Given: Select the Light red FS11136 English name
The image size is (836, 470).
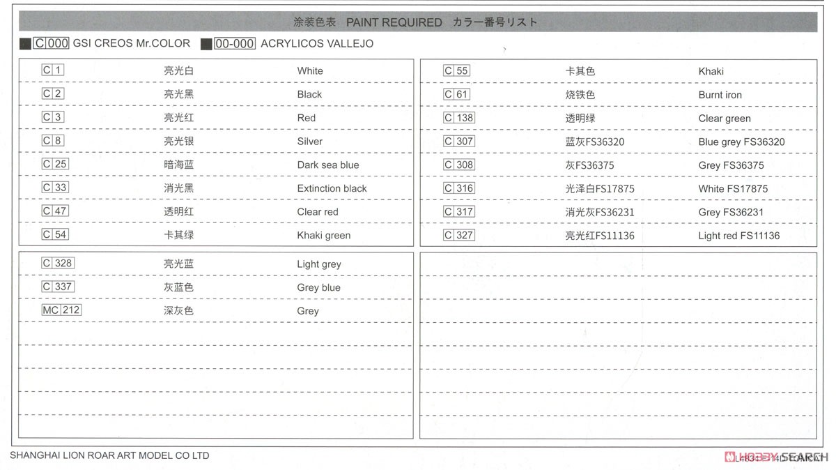Looking at the screenshot, I should click(739, 236).
